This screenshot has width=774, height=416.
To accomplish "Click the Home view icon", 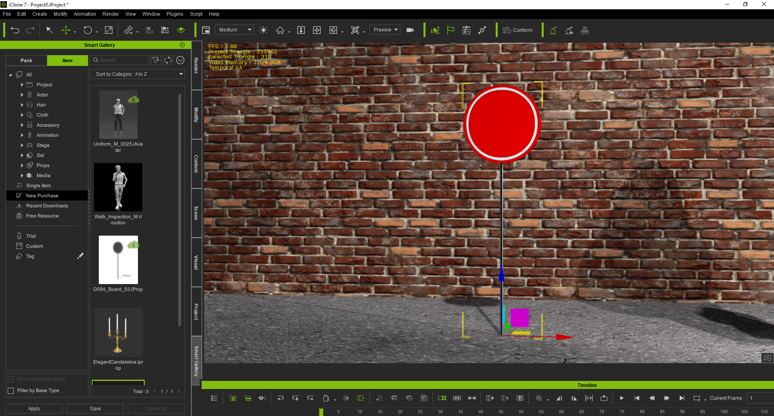I will [x=280, y=30].
